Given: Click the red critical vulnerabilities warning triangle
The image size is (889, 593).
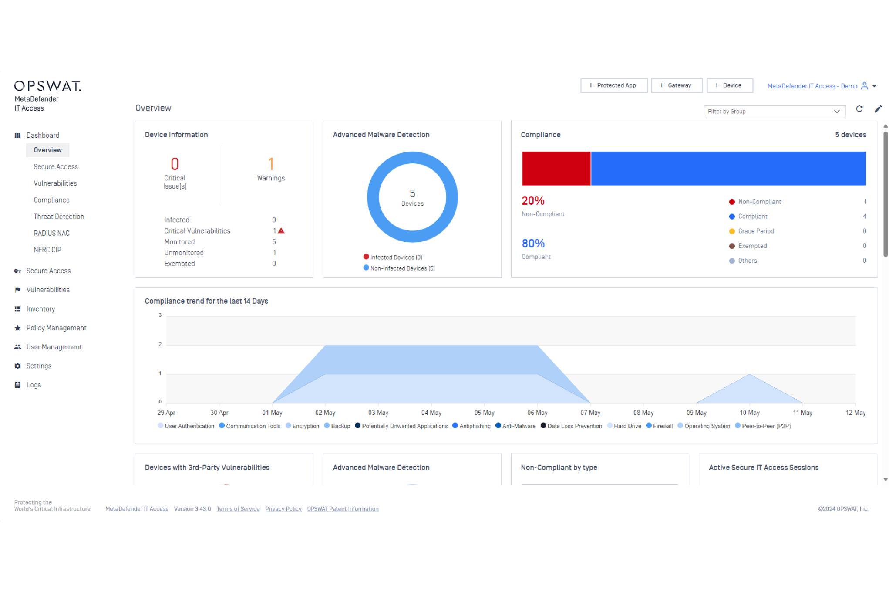Looking at the screenshot, I should click(x=281, y=230).
